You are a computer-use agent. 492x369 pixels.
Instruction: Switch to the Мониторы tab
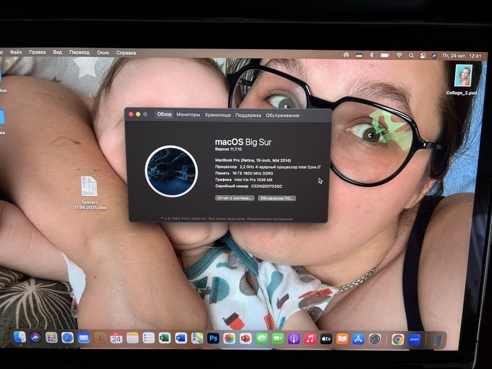click(x=188, y=114)
